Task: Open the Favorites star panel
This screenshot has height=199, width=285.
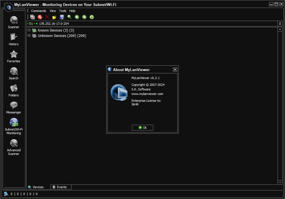Action: [x=14, y=56]
